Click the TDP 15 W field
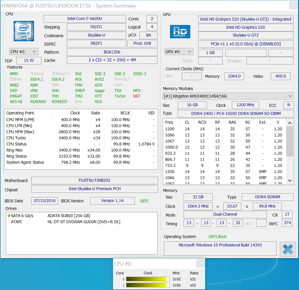 click(x=29, y=61)
